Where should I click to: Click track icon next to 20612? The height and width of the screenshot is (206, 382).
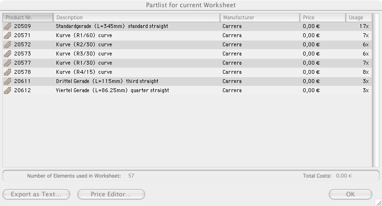[x=7, y=91]
